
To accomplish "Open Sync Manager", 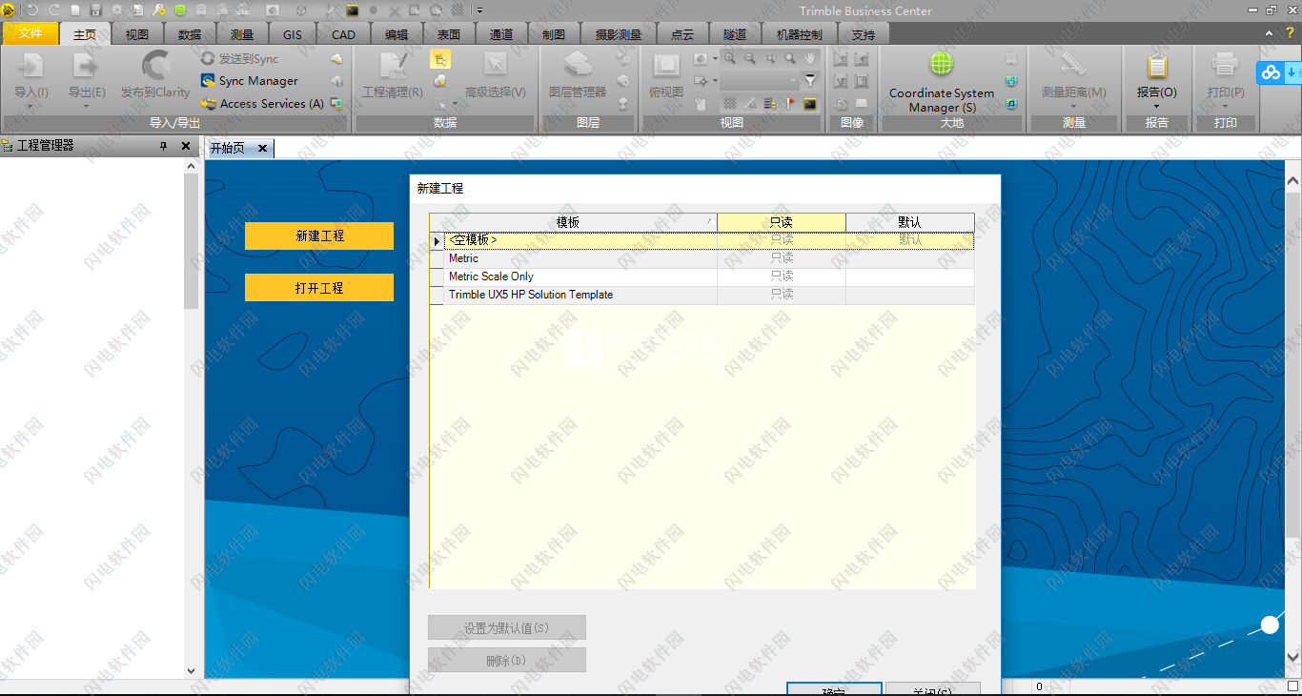I will [250, 81].
